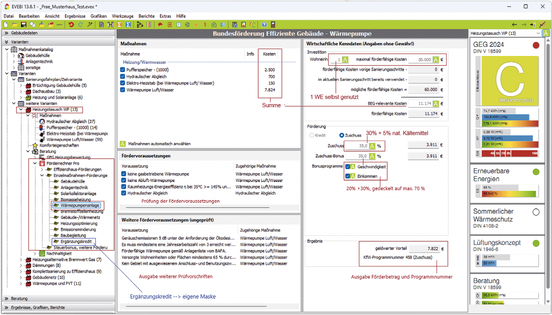Click the forward navigation arrow in toolbar
Image resolution: width=552 pixels, height=315 pixels.
pyautogui.click(x=524, y=25)
